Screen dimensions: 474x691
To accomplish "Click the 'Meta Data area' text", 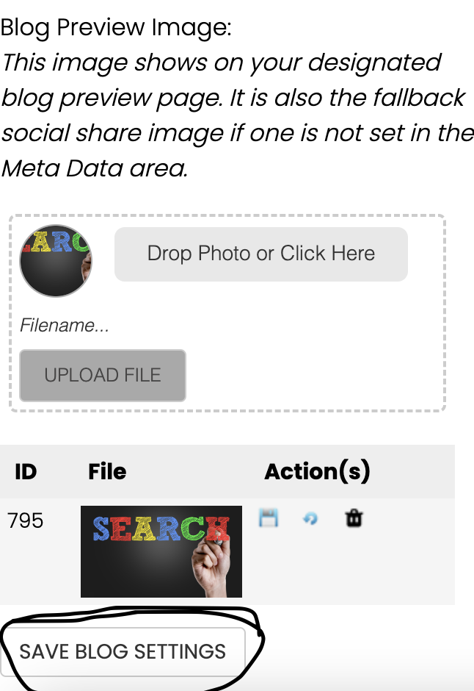I will pyautogui.click(x=94, y=169).
